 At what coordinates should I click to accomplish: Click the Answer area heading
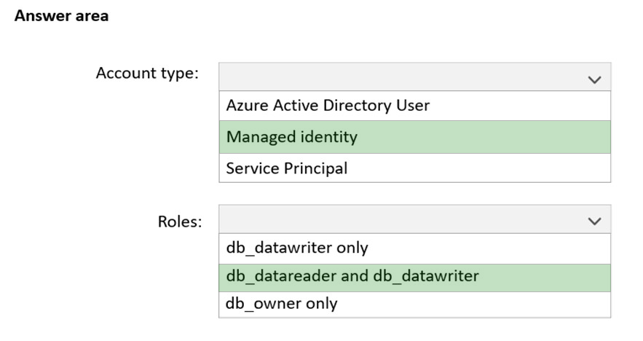click(x=61, y=15)
